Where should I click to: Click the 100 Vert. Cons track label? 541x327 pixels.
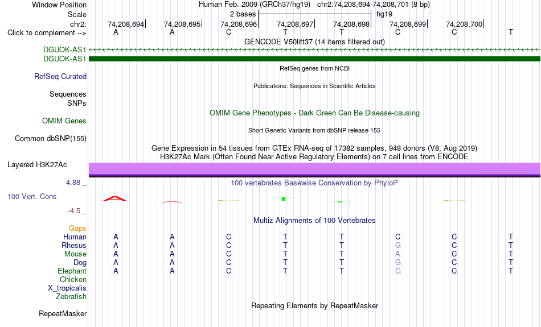(32, 196)
